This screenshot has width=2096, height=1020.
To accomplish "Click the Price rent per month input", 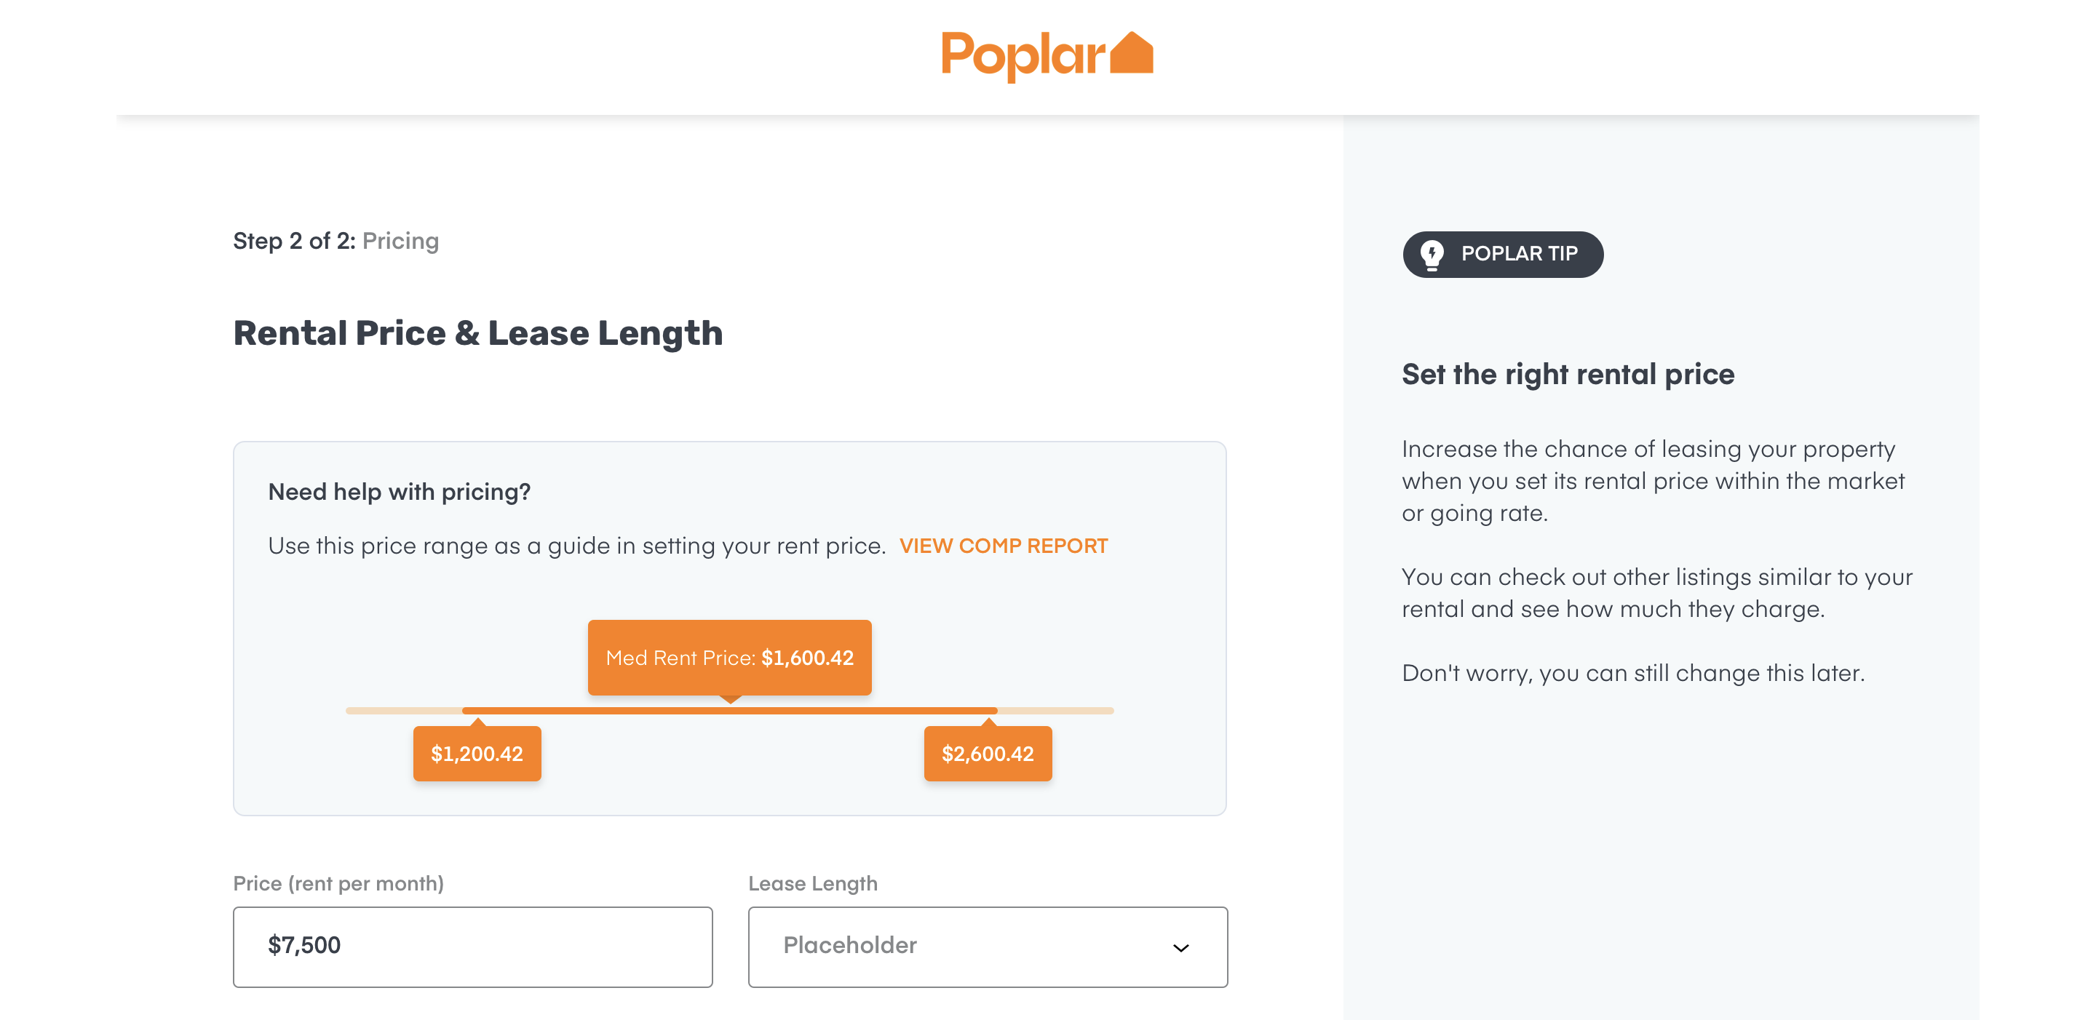I will pos(473,947).
